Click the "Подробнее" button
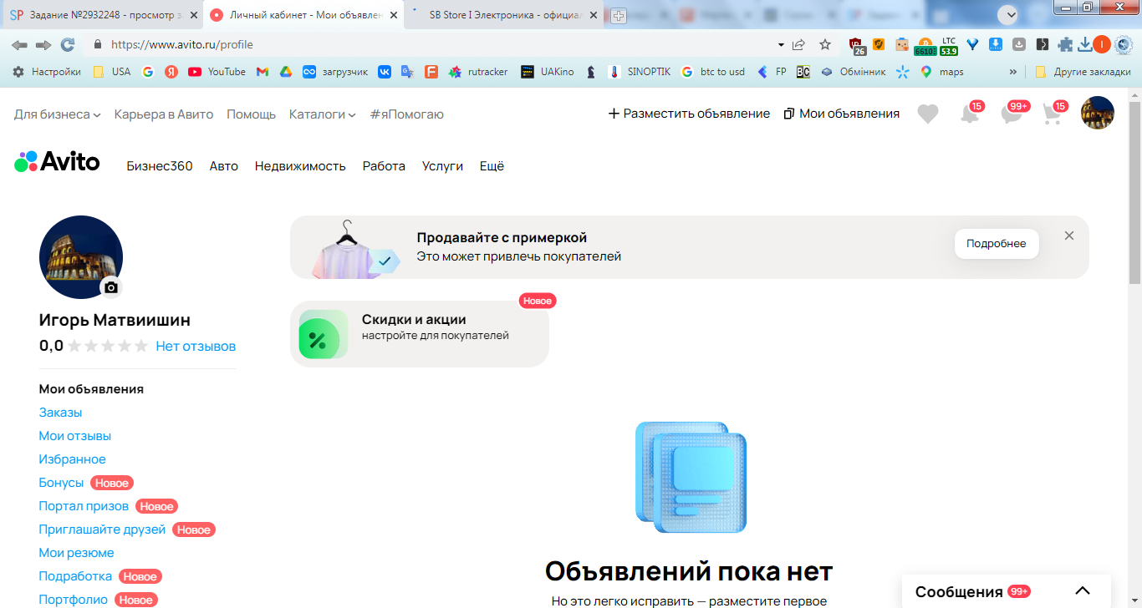1142x608 pixels. pyautogui.click(x=997, y=244)
